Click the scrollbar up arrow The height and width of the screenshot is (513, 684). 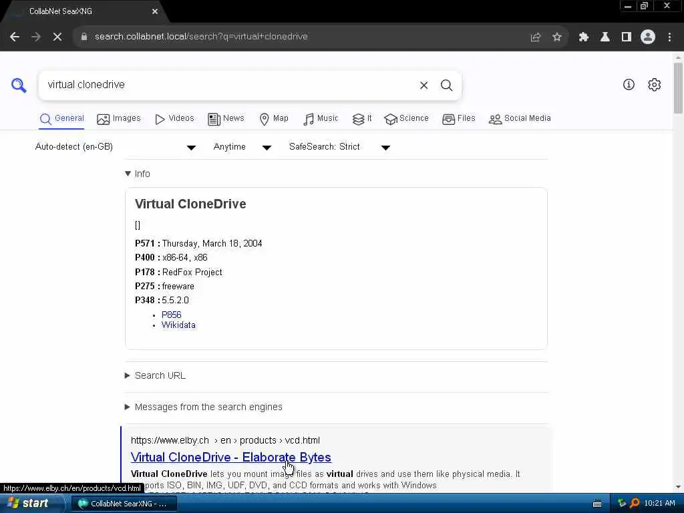[x=678, y=57]
